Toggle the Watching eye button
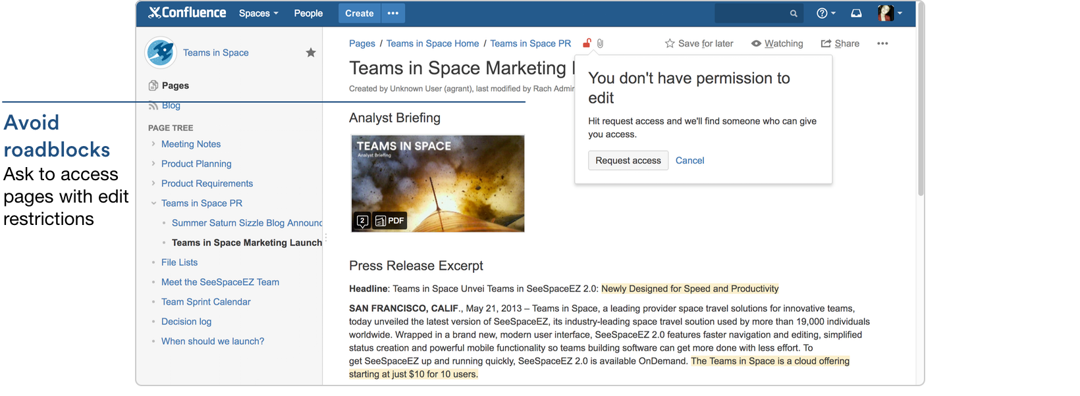 (x=777, y=43)
